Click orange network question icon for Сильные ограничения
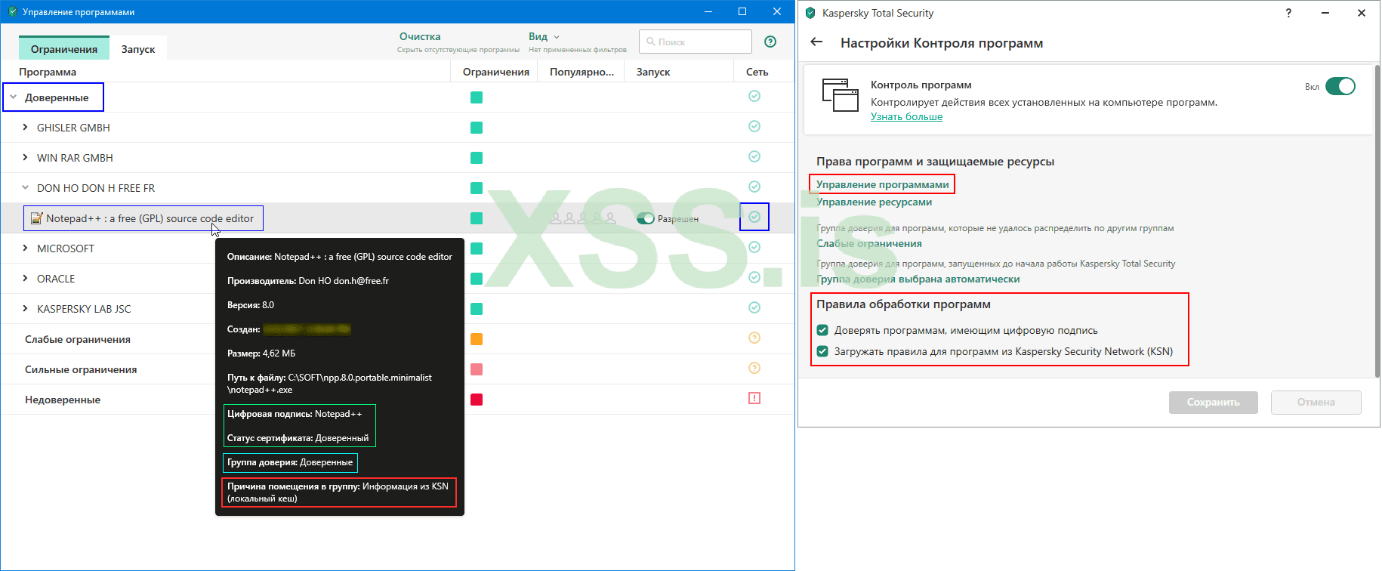Viewport: 1382px width, 571px height. pyautogui.click(x=754, y=368)
